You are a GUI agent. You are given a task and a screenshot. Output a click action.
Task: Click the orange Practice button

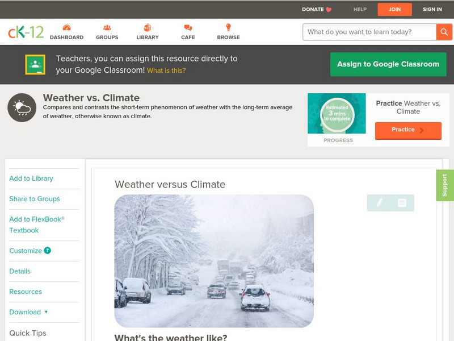point(408,131)
